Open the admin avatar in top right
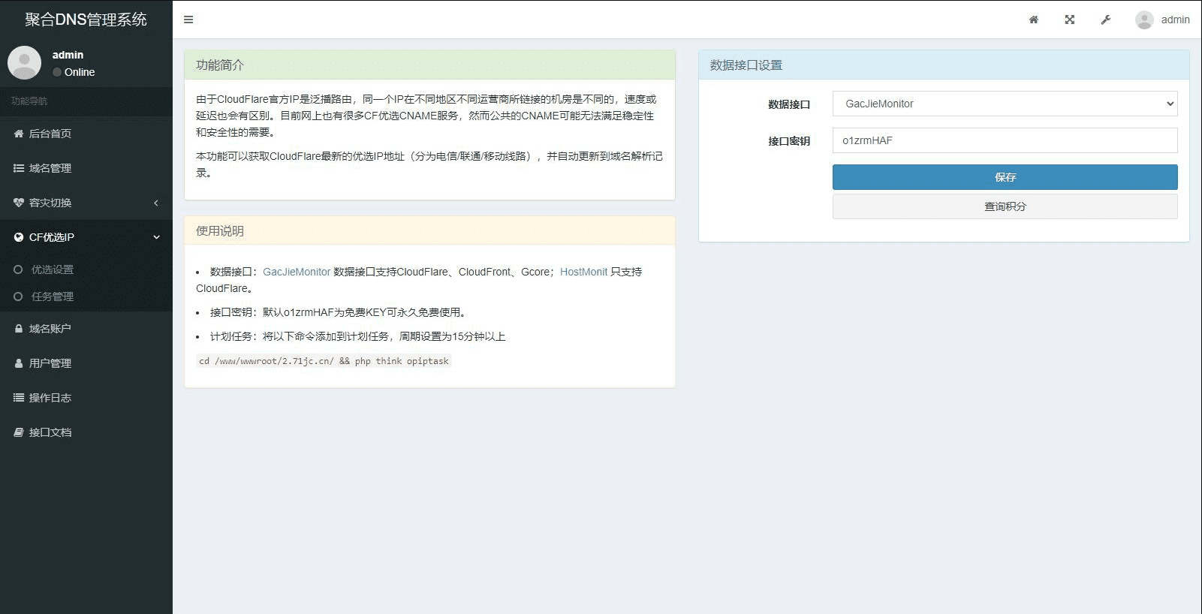 1144,20
